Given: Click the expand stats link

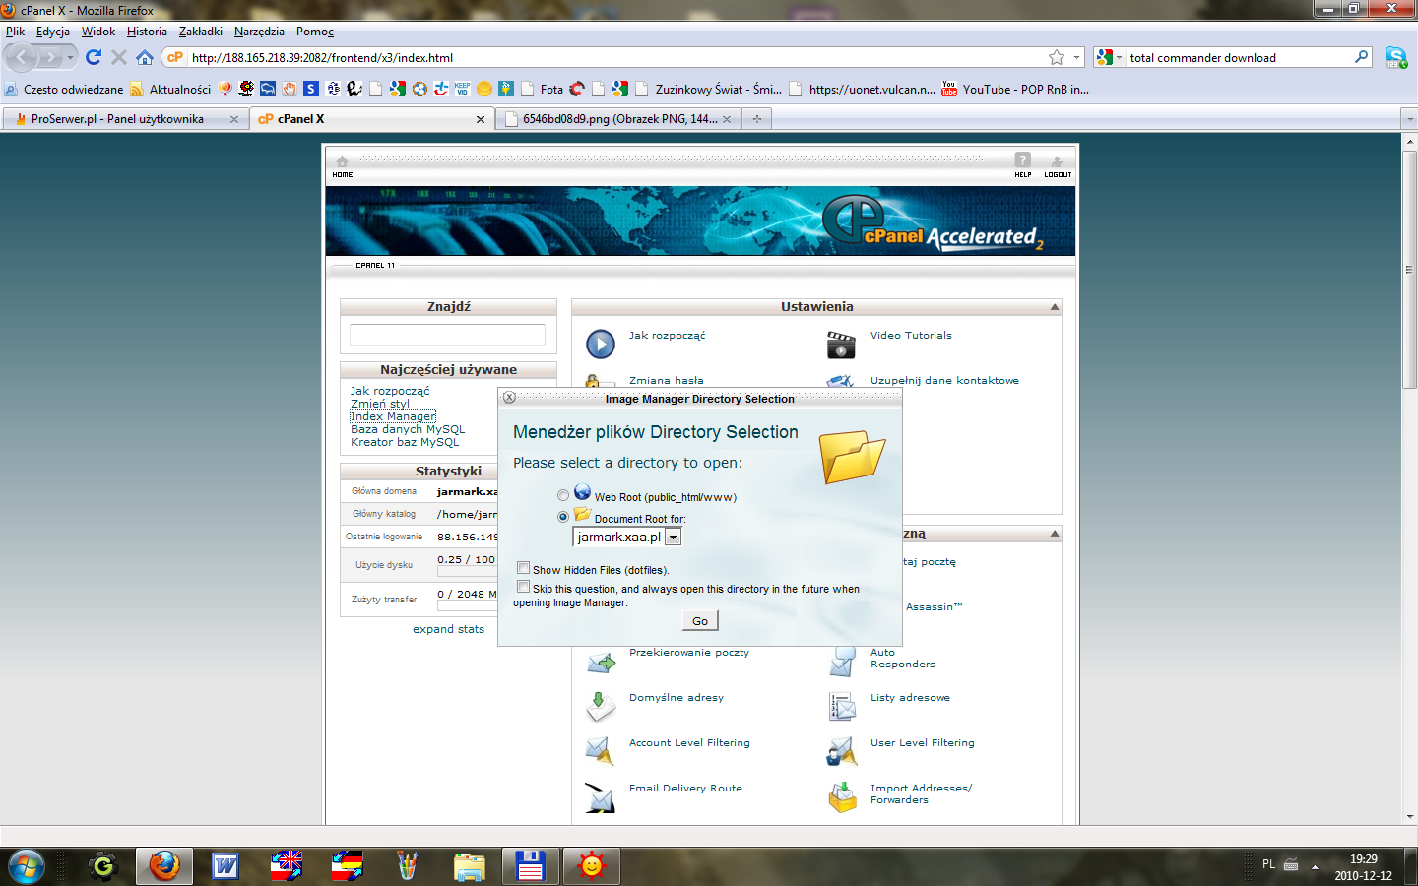Looking at the screenshot, I should pyautogui.click(x=448, y=629).
